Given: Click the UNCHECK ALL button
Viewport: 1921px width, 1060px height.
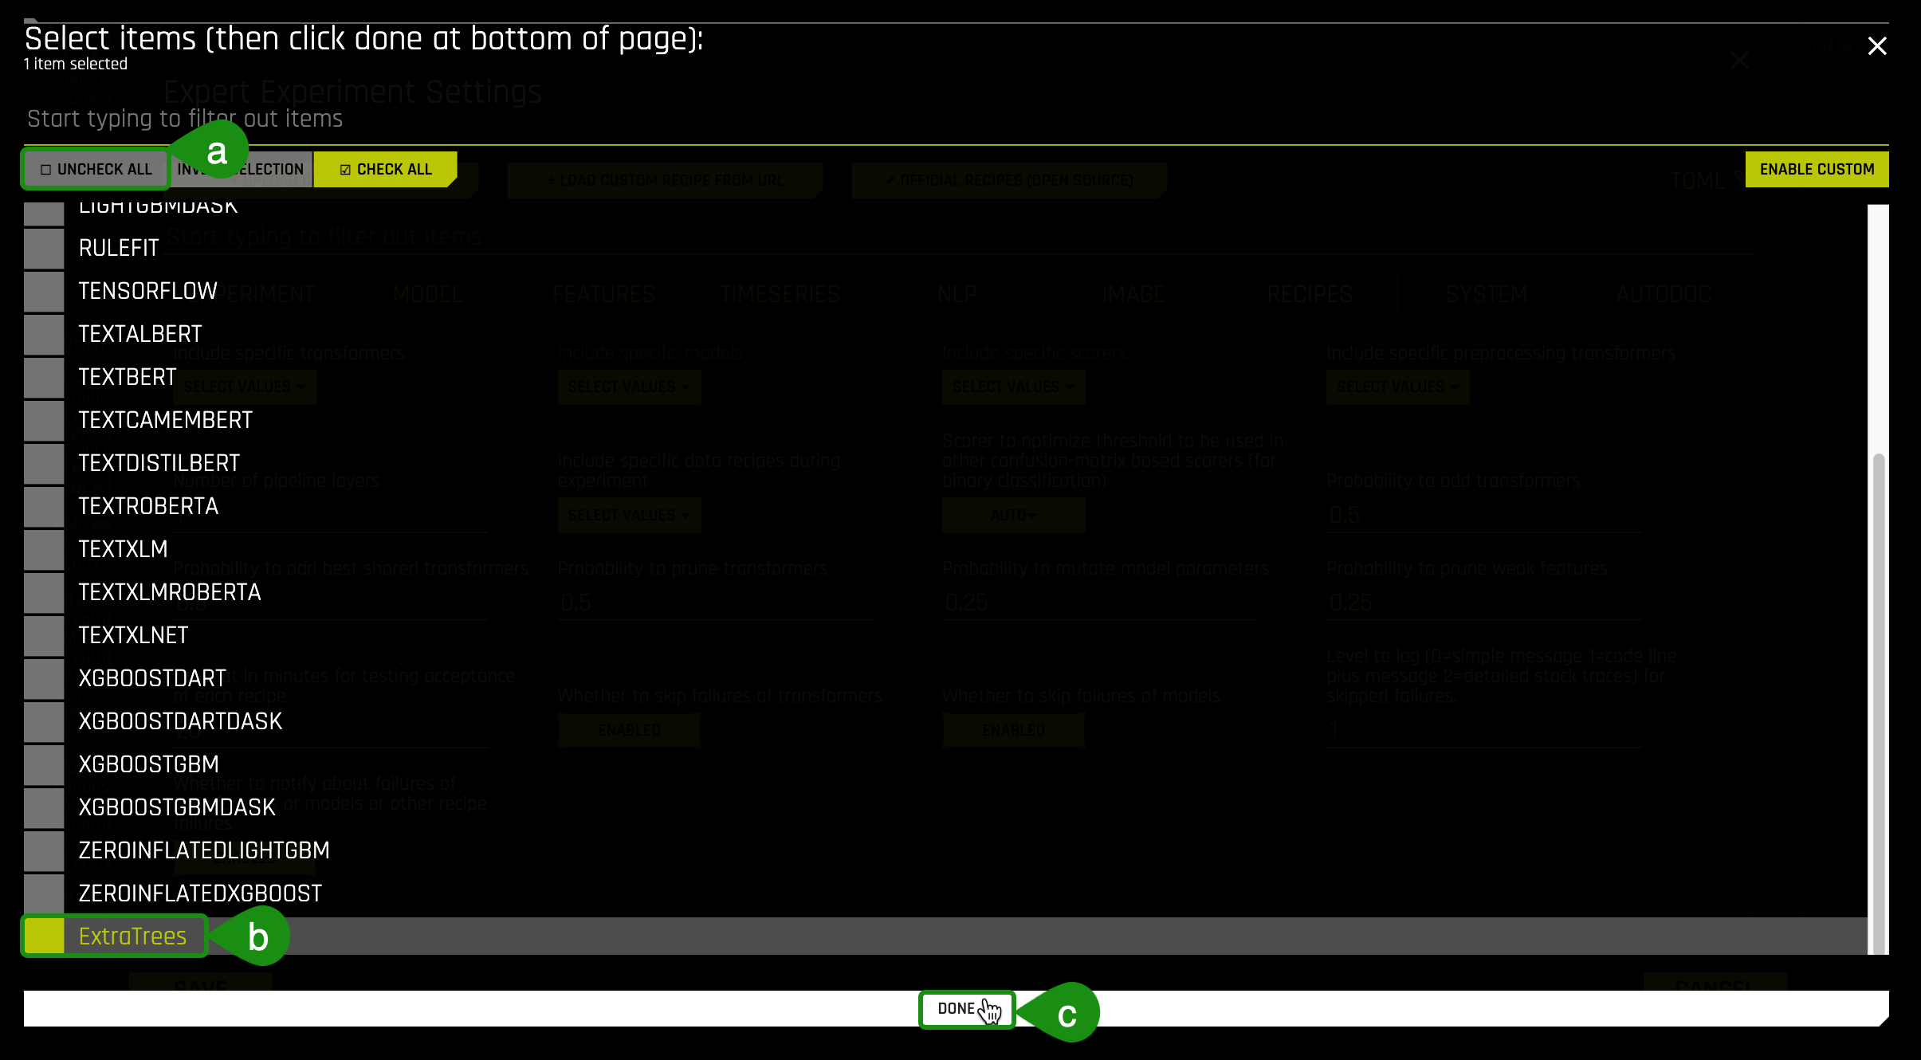Looking at the screenshot, I should point(94,168).
